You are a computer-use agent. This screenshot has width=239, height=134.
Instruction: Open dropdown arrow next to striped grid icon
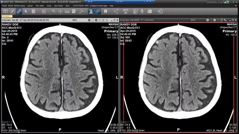[x=154, y=12]
